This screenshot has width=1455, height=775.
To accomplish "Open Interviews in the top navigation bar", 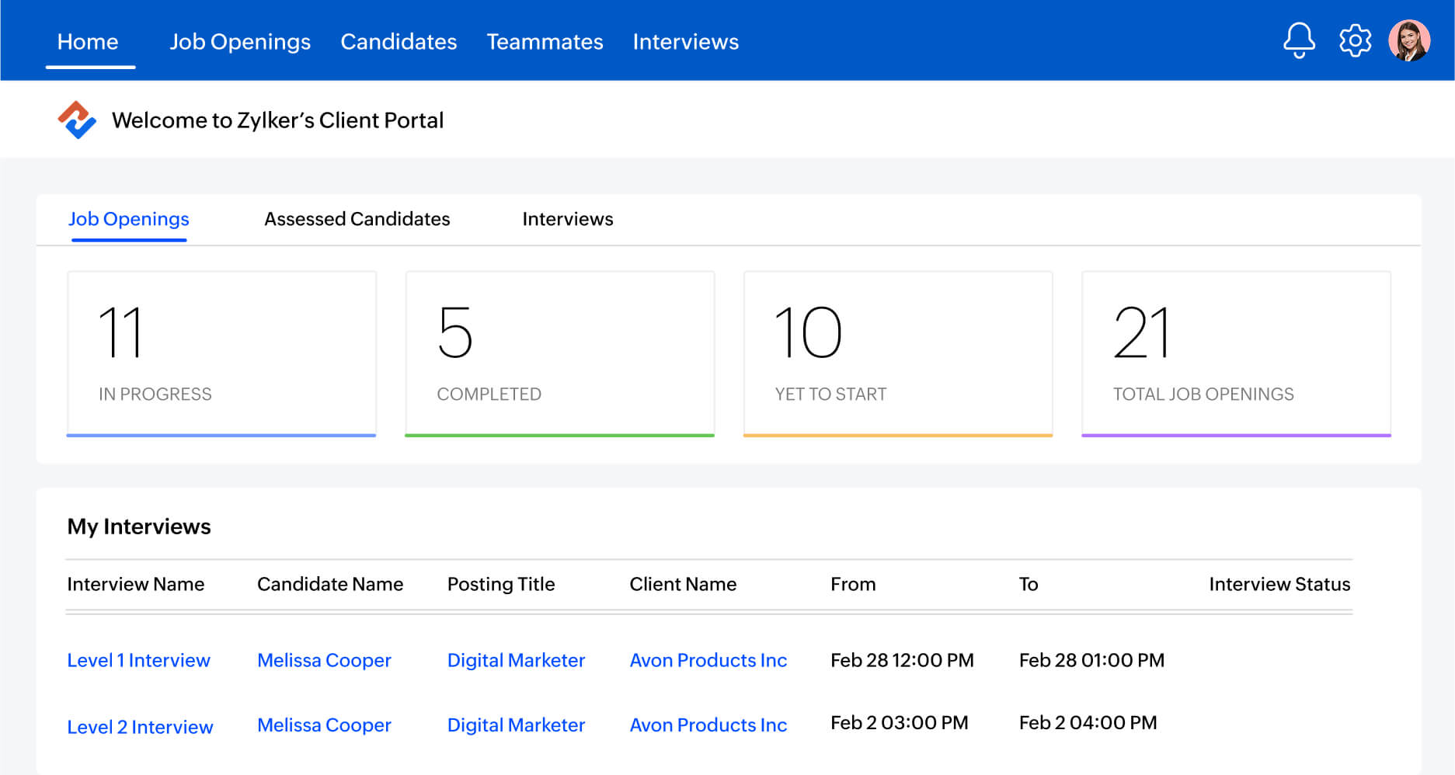I will (x=686, y=42).
